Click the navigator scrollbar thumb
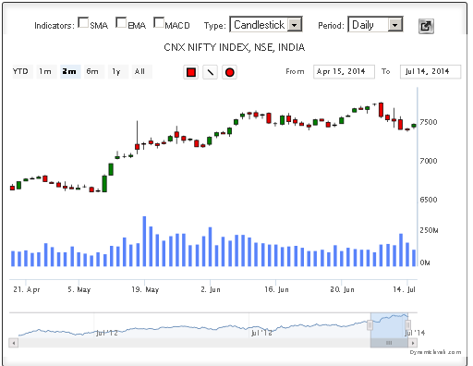This screenshot has width=473, height=366. (x=389, y=343)
